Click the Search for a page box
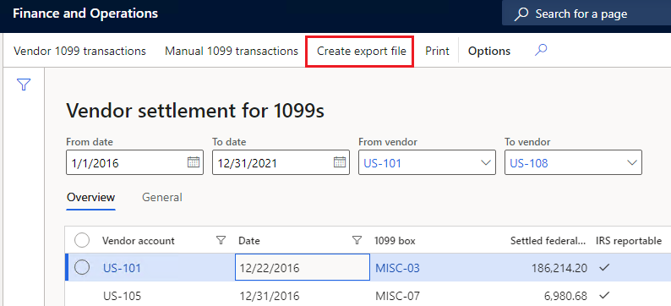The image size is (671, 306). point(586,14)
